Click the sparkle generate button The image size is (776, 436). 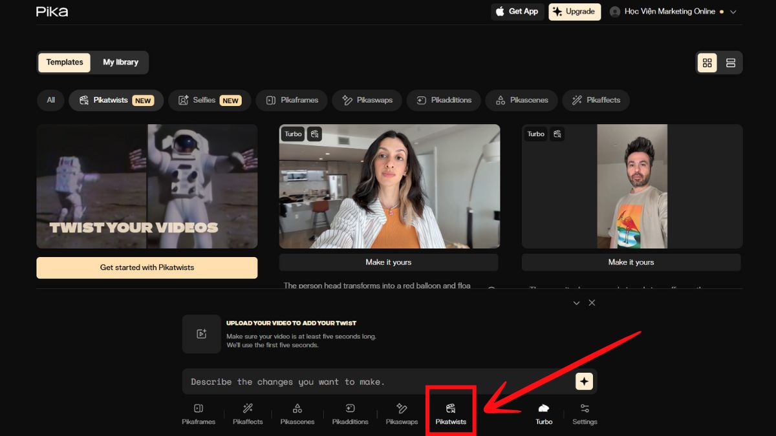(585, 382)
